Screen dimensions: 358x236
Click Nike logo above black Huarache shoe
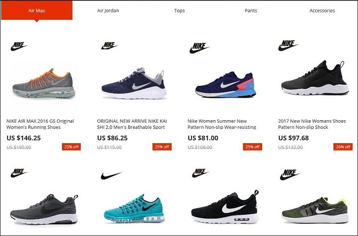[x=288, y=45]
